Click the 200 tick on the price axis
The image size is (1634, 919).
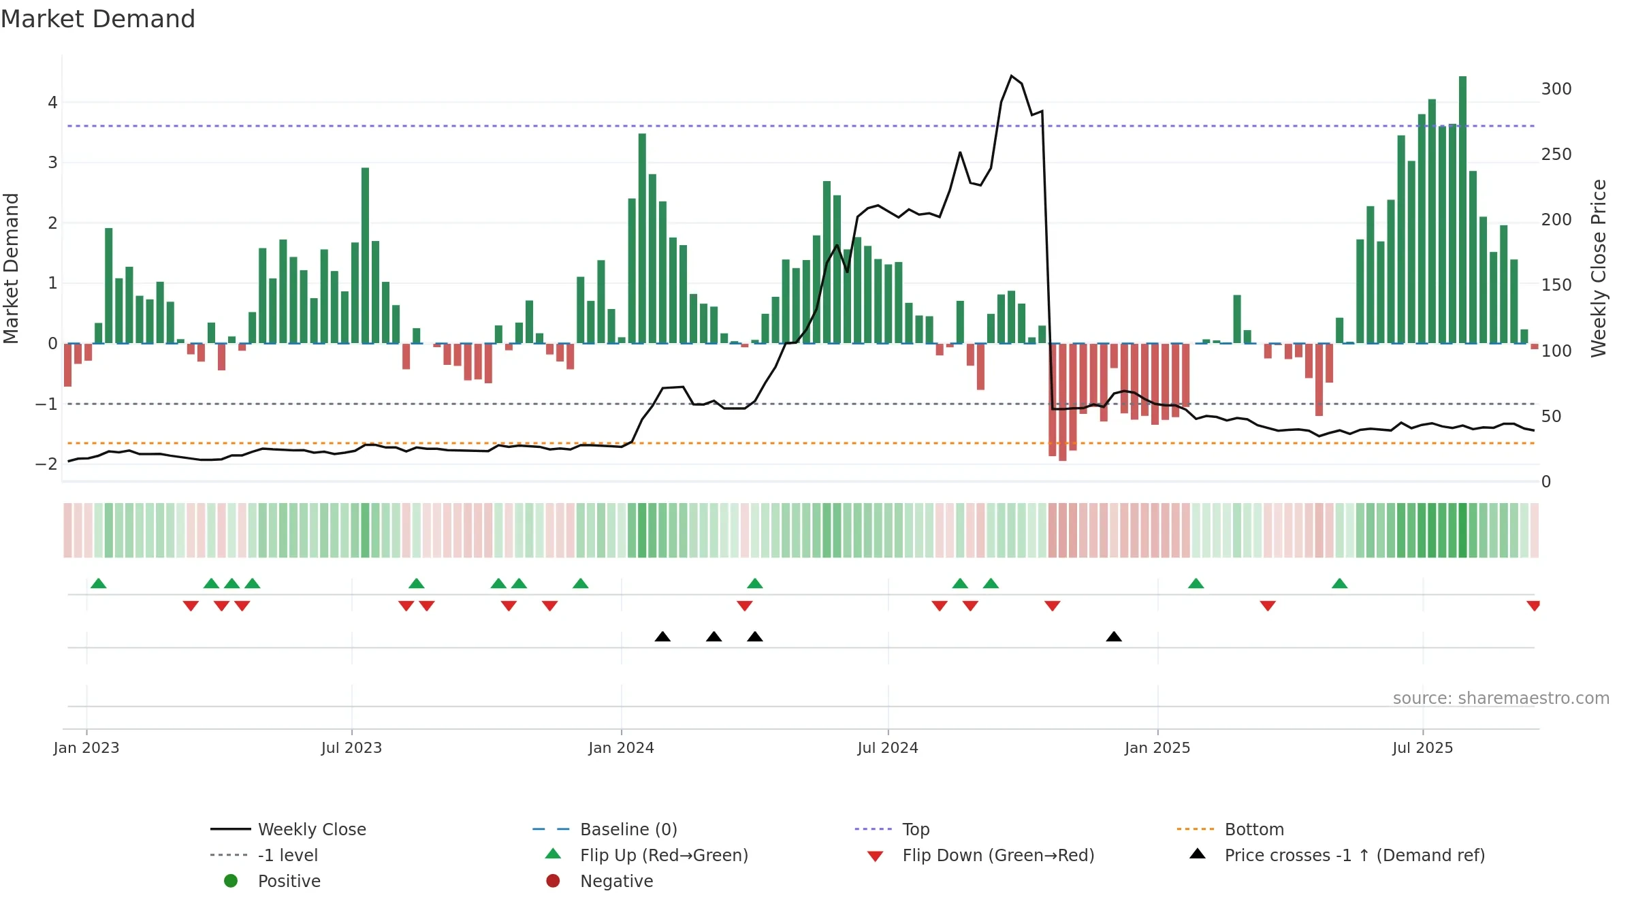point(1556,220)
